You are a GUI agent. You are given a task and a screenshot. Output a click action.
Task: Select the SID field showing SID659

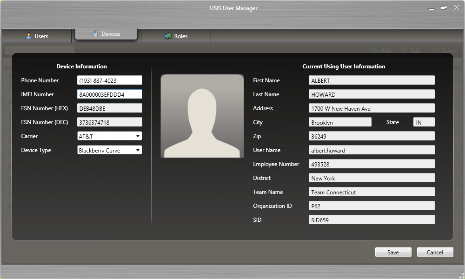371,220
